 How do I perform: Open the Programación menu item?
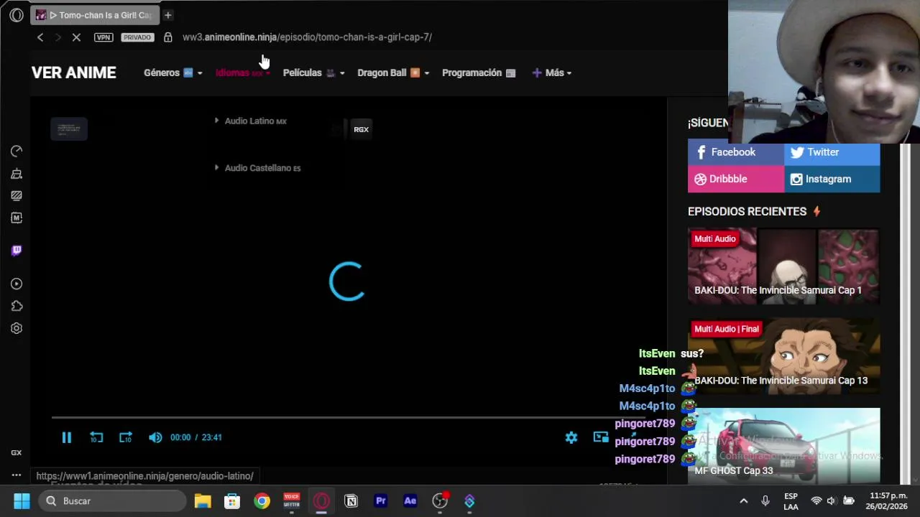tap(479, 73)
